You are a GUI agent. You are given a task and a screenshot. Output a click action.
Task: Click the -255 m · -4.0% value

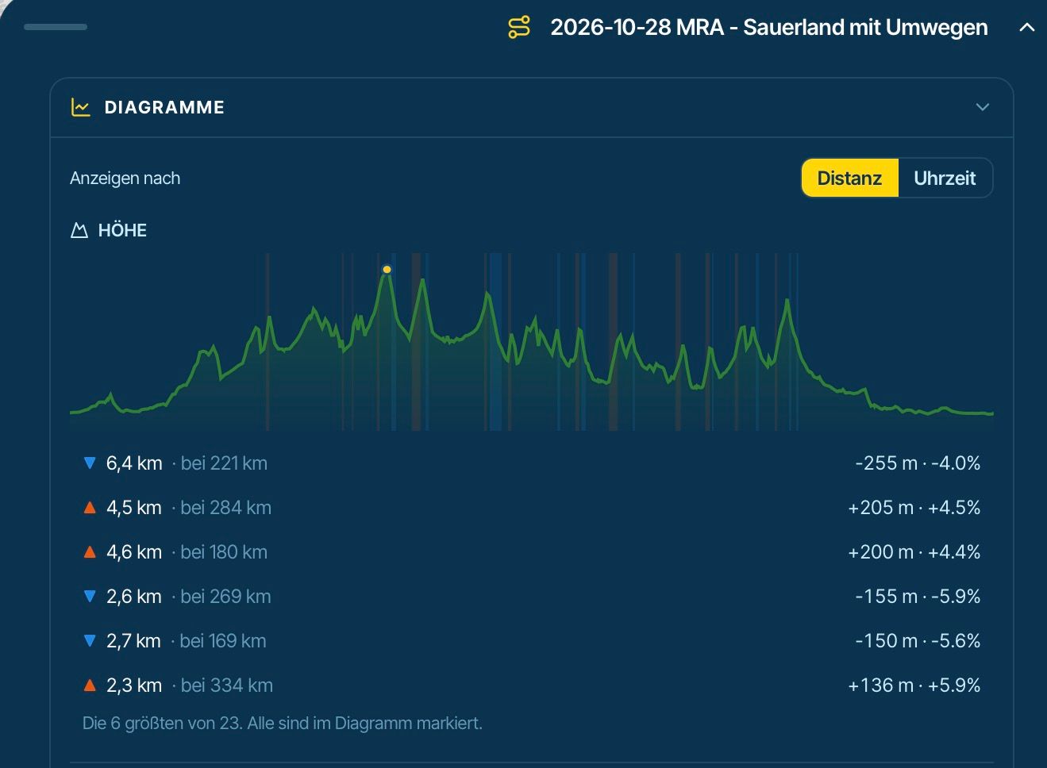tap(918, 463)
